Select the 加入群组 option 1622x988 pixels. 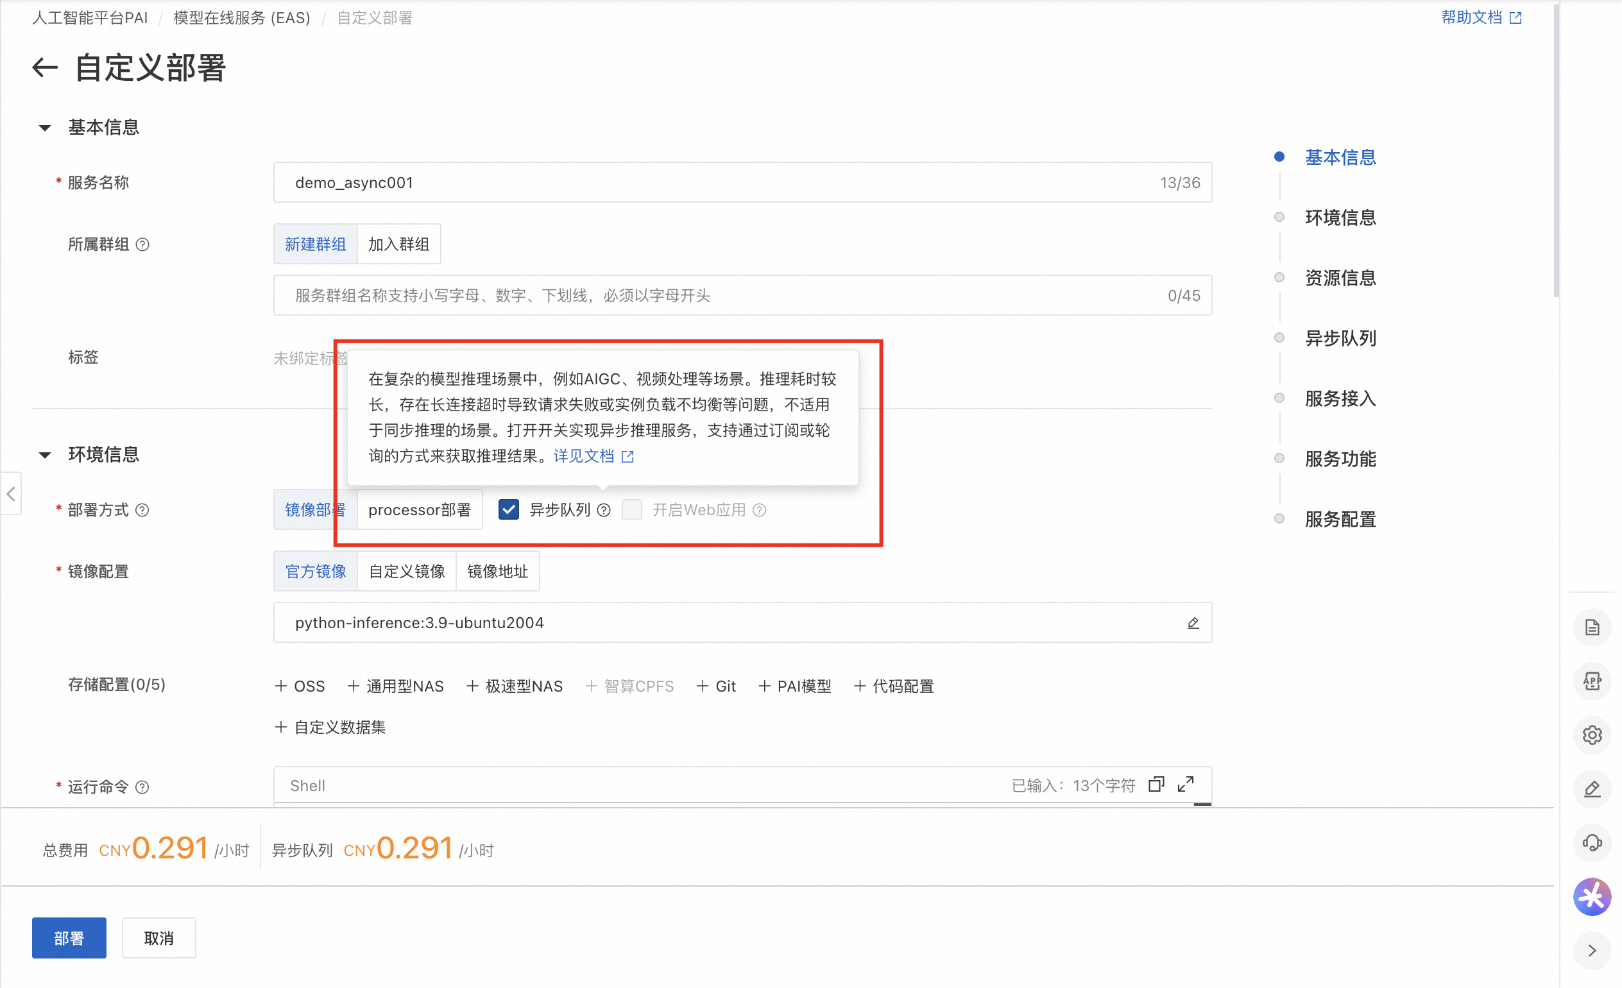coord(398,244)
